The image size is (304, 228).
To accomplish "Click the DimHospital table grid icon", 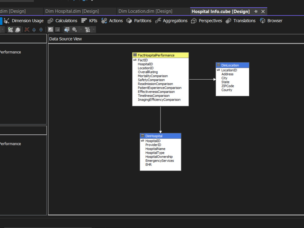I will (x=143, y=136).
